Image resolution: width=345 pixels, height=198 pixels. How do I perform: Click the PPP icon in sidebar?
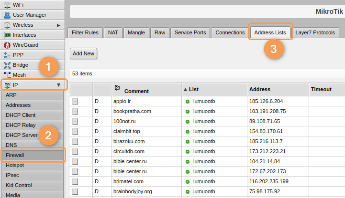coord(7,55)
